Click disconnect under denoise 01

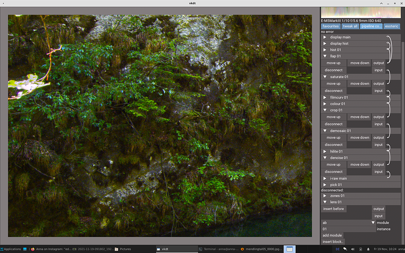pyautogui.click(x=333, y=171)
